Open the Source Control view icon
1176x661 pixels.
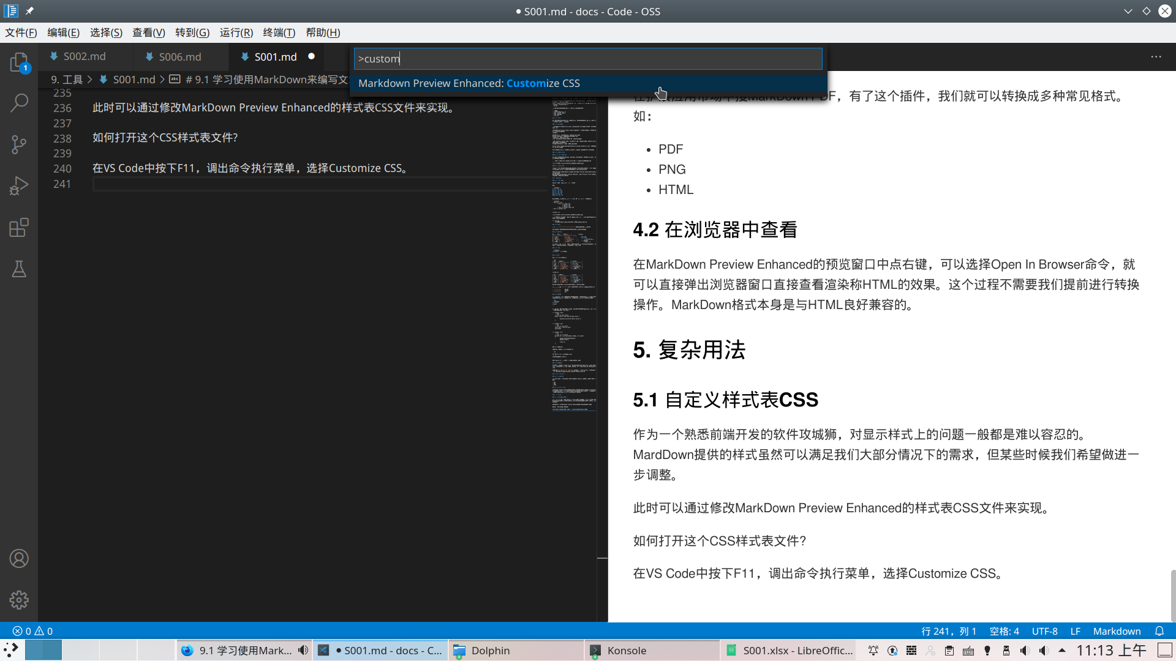(x=19, y=144)
